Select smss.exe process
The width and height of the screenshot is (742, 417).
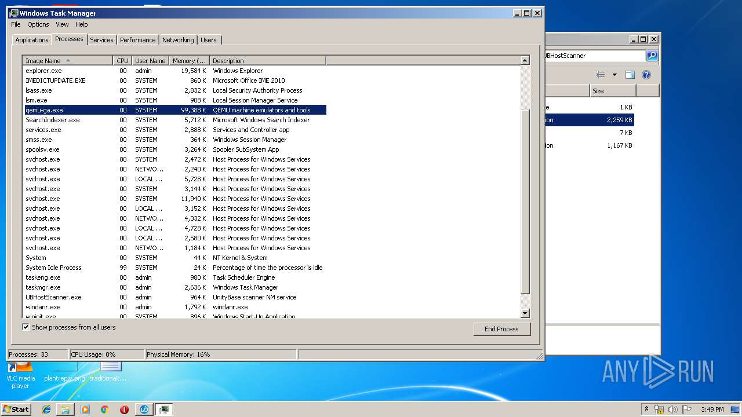(174, 140)
